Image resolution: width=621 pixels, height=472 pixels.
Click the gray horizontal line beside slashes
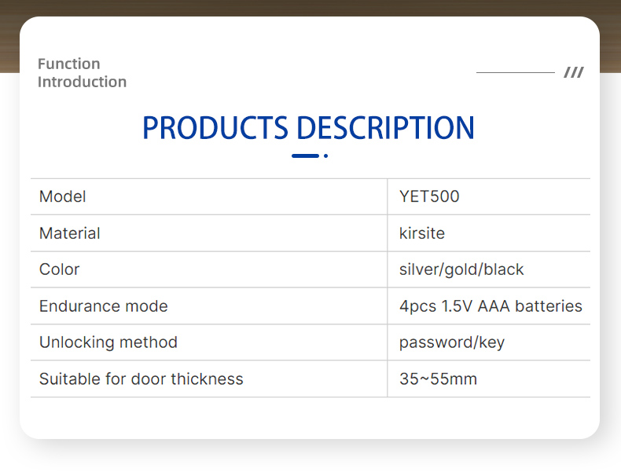(515, 73)
